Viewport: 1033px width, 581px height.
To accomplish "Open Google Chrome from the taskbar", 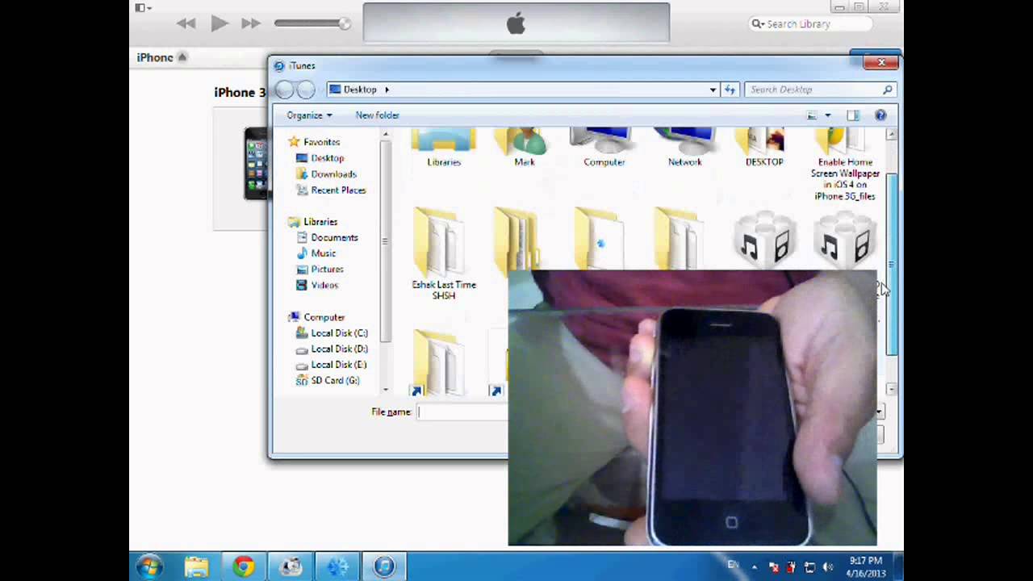I will pyautogui.click(x=244, y=566).
